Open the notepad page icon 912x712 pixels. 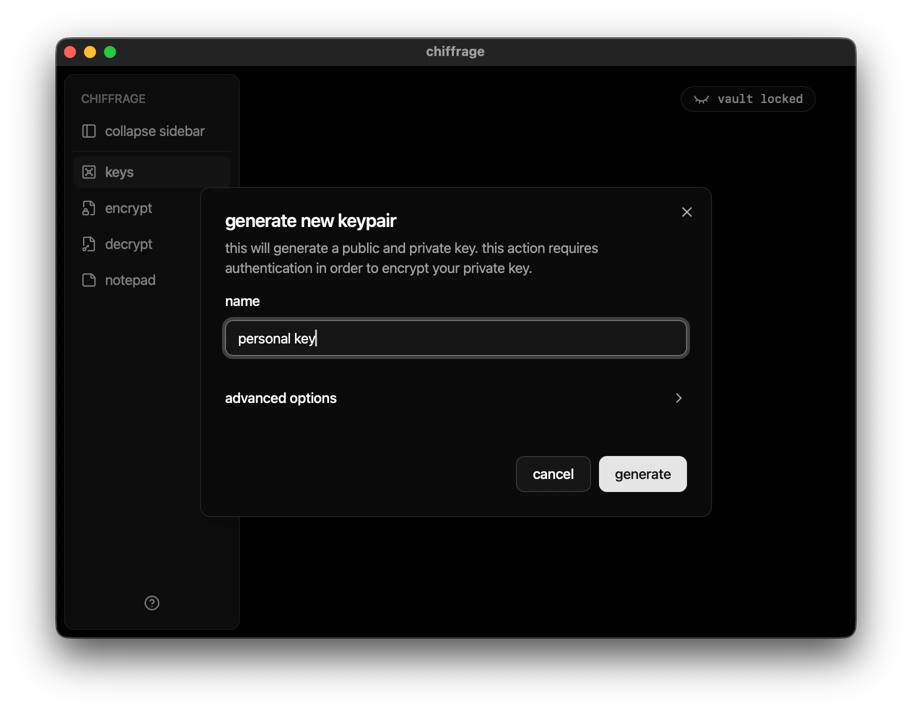tap(88, 280)
